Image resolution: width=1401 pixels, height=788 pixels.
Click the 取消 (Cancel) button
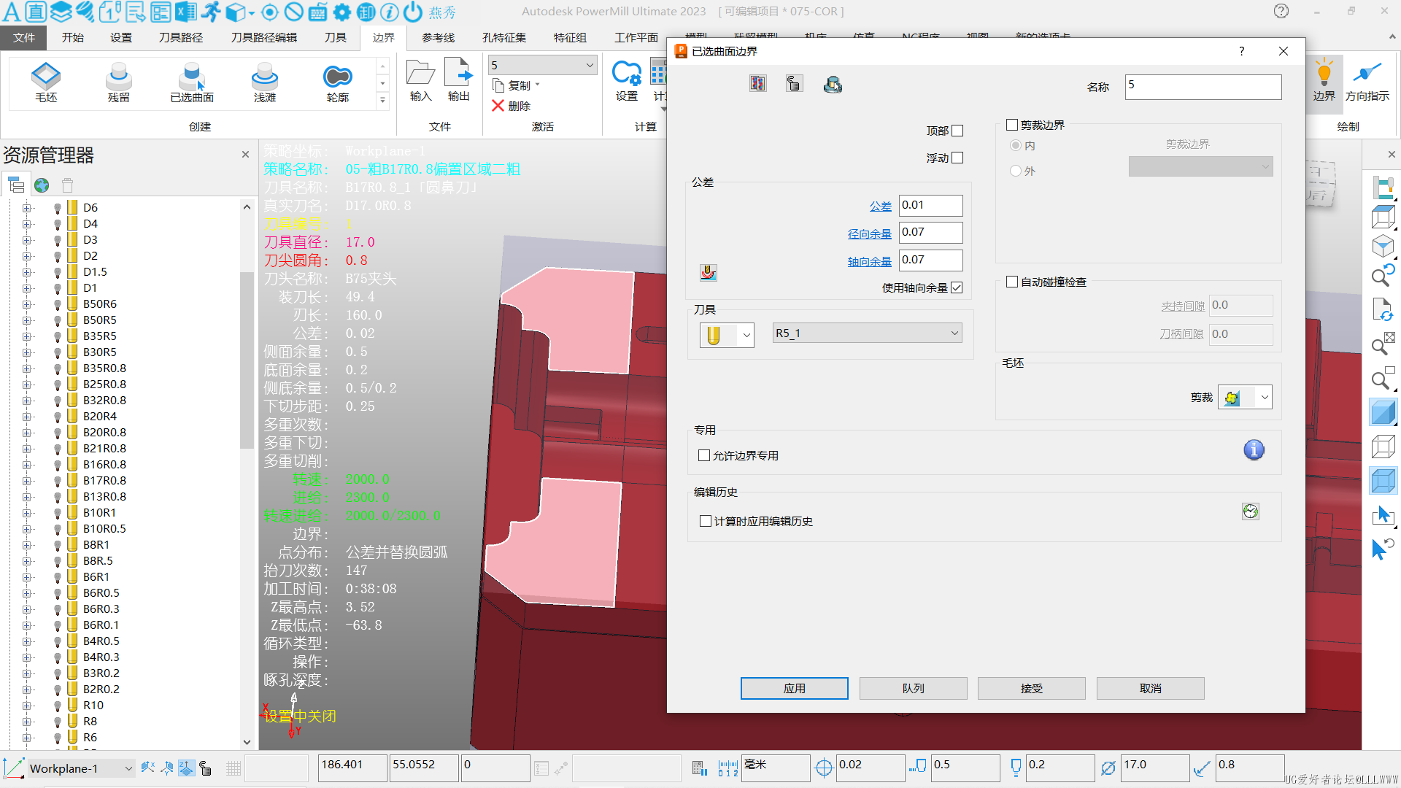(1150, 688)
